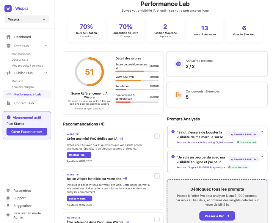This screenshot has width=273, height=223.
Task: Check the Balise Wispra recommendation checkbox
Action: pyautogui.click(x=157, y=176)
